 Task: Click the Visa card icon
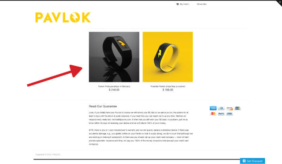(x=230, y=114)
